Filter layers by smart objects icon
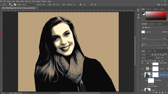 coord(163,55)
